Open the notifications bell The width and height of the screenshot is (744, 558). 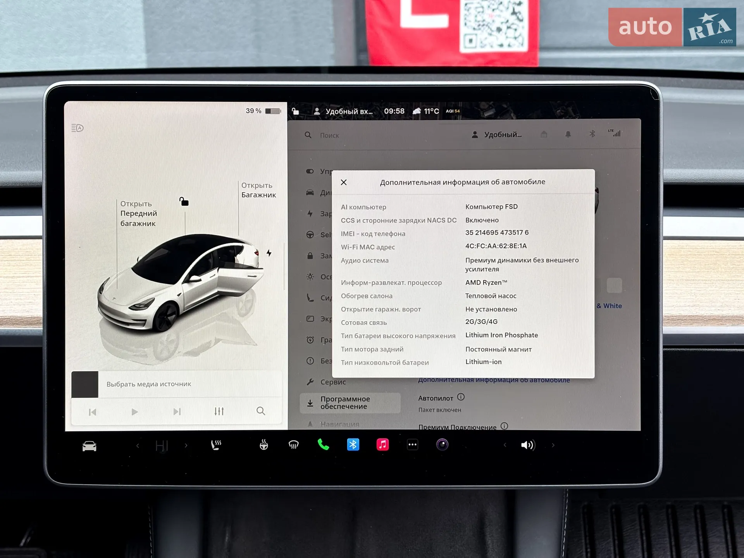click(568, 134)
